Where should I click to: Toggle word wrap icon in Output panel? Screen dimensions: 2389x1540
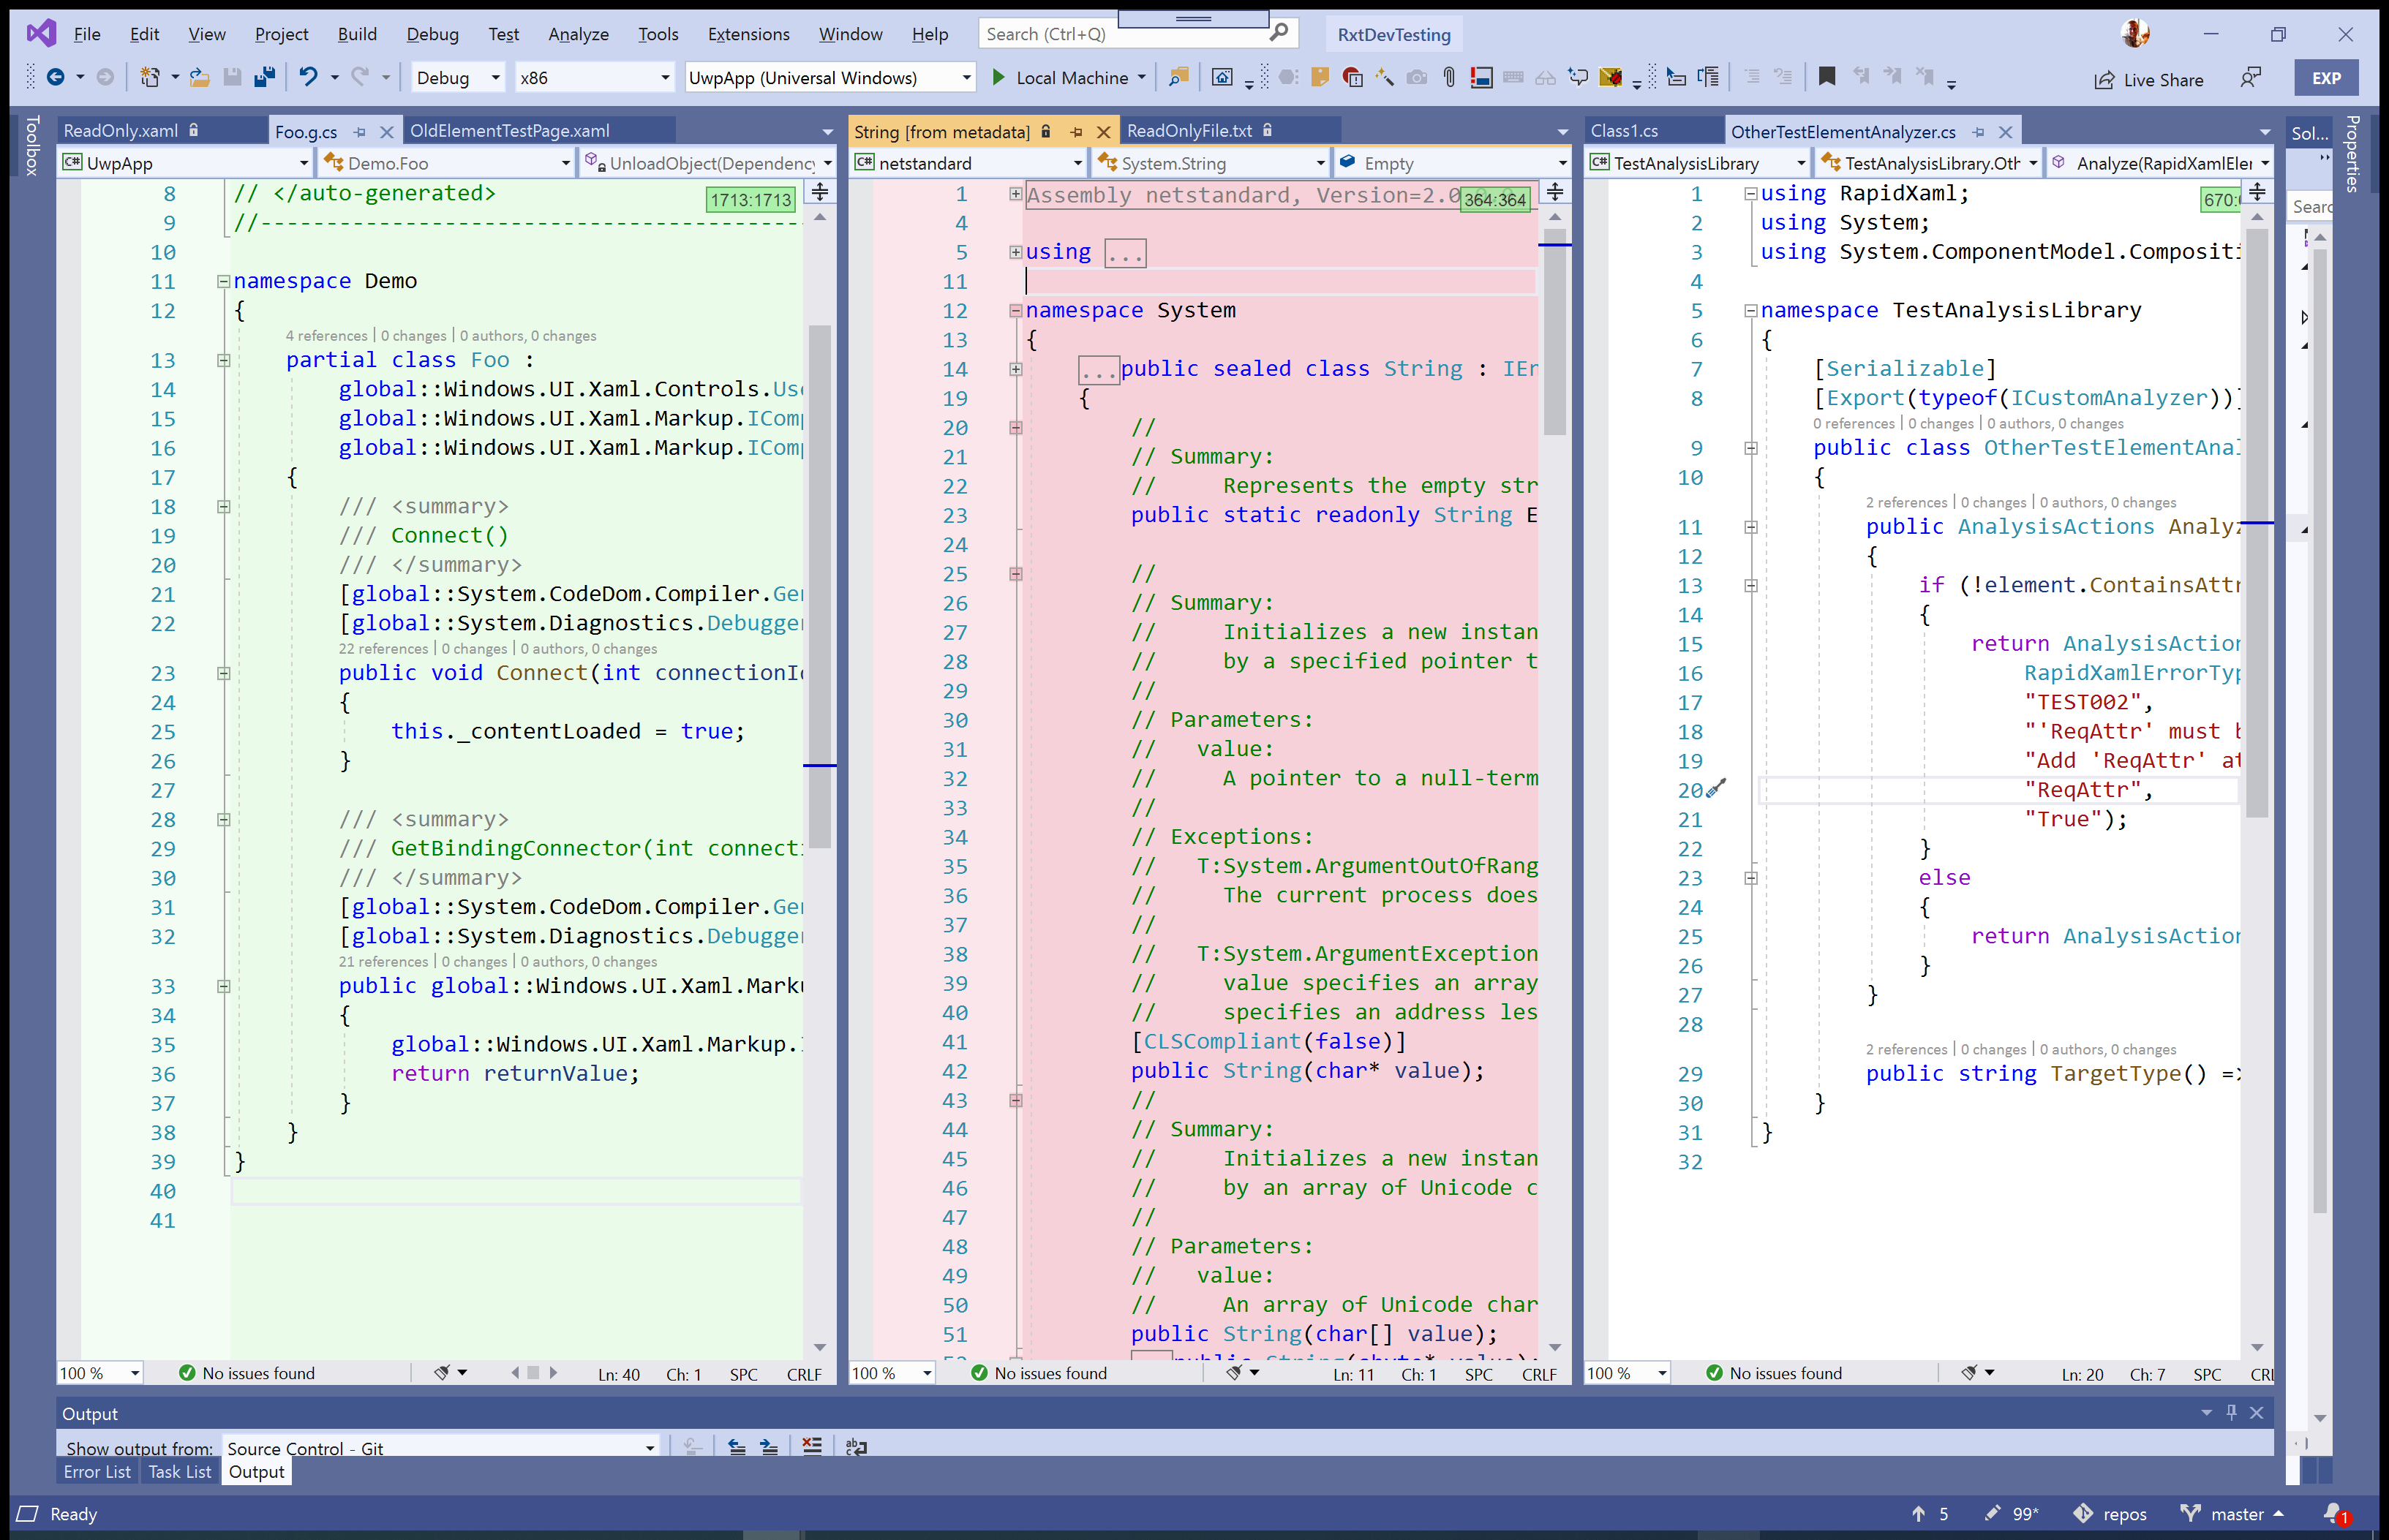point(856,1446)
